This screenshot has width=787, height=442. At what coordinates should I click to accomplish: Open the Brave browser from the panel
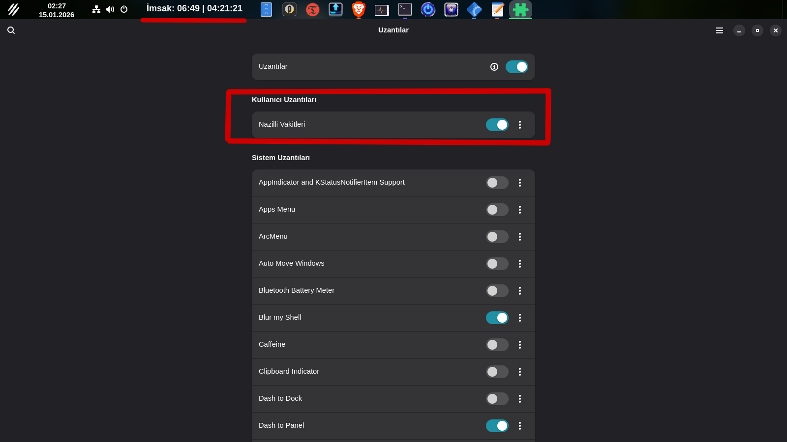click(359, 9)
